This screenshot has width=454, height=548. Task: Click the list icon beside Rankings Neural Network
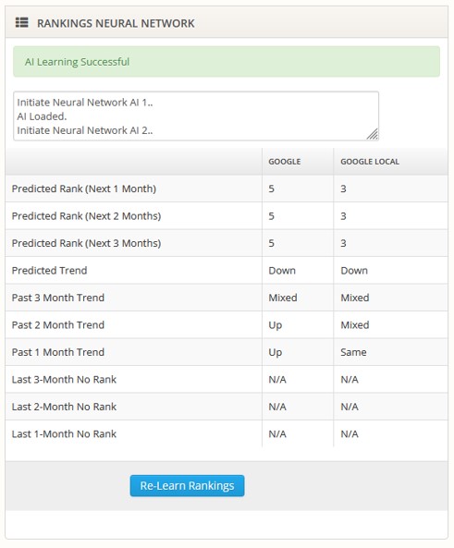click(x=21, y=23)
